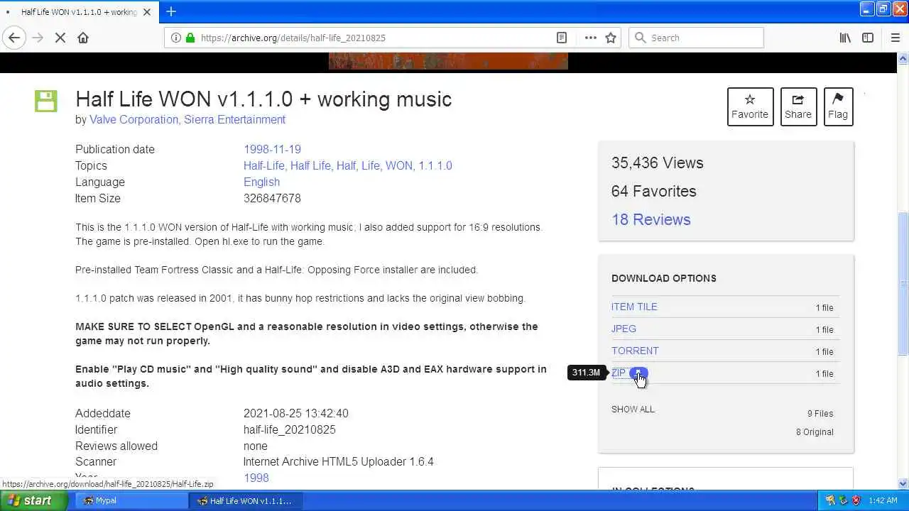The width and height of the screenshot is (909, 511).
Task: Click the 8 Original count text
Action: pyautogui.click(x=815, y=432)
